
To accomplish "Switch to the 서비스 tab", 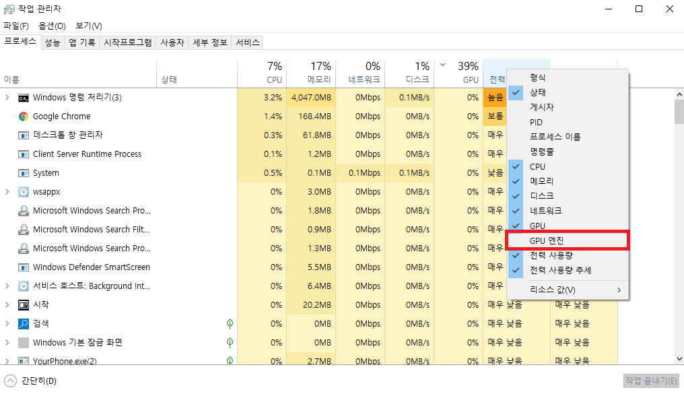I will [x=247, y=42].
